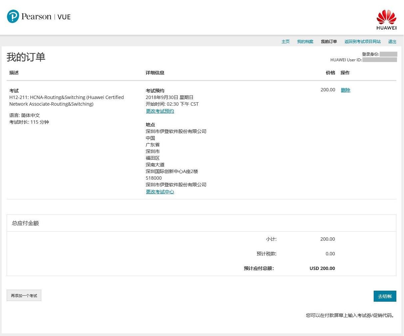Click the exam name H12-211 text

[67, 101]
